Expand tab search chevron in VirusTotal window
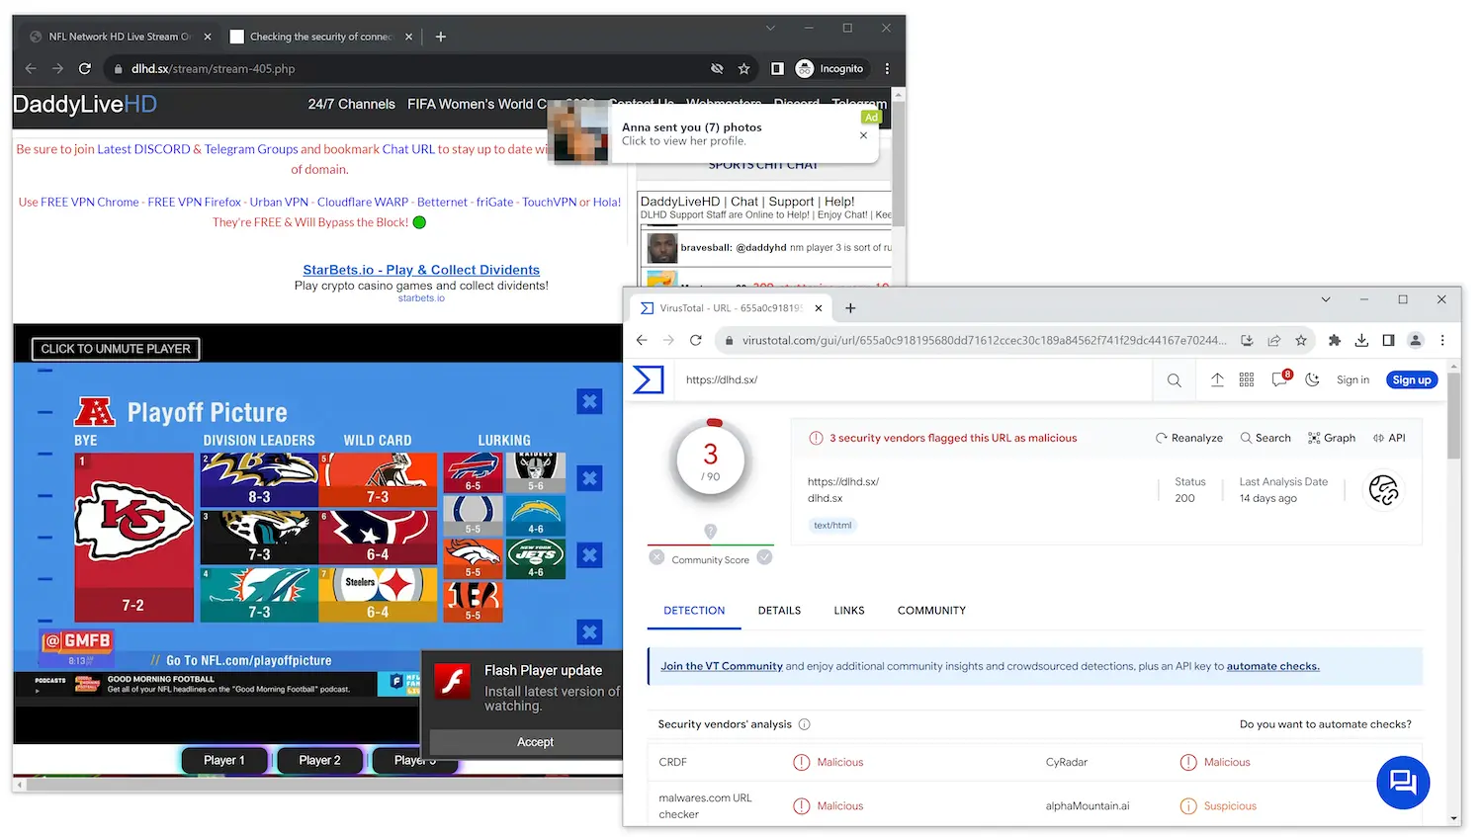The height and width of the screenshot is (837, 1483). (1326, 299)
